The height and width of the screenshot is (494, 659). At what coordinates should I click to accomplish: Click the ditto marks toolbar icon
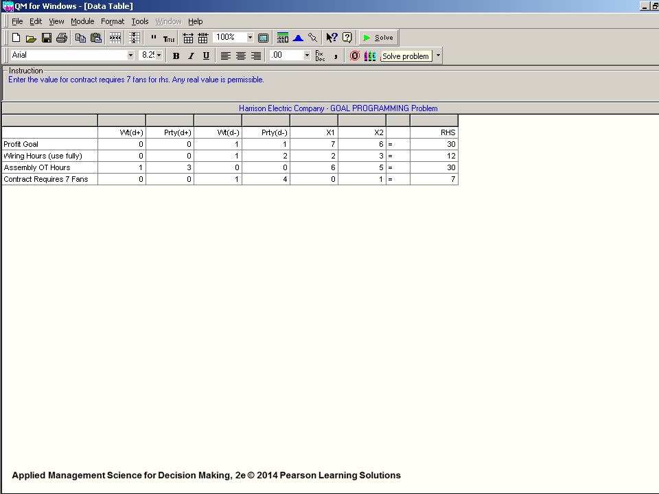click(153, 38)
